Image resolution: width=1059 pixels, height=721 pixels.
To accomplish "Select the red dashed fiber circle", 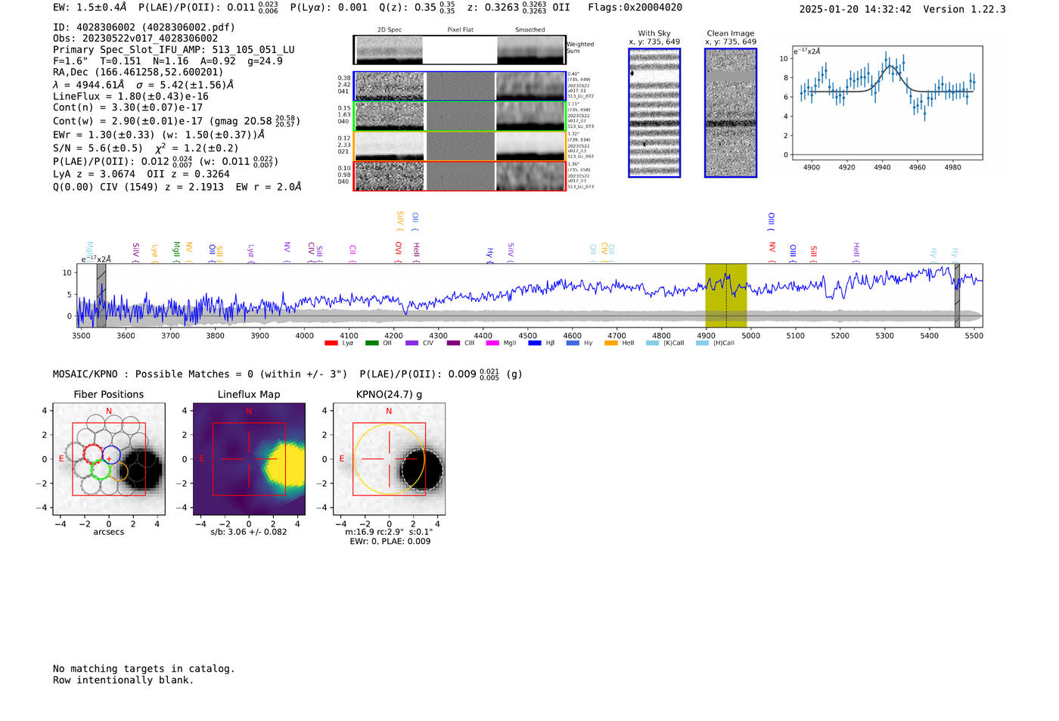I will point(92,455).
